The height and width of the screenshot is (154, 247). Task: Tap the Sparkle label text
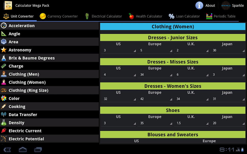238,6
